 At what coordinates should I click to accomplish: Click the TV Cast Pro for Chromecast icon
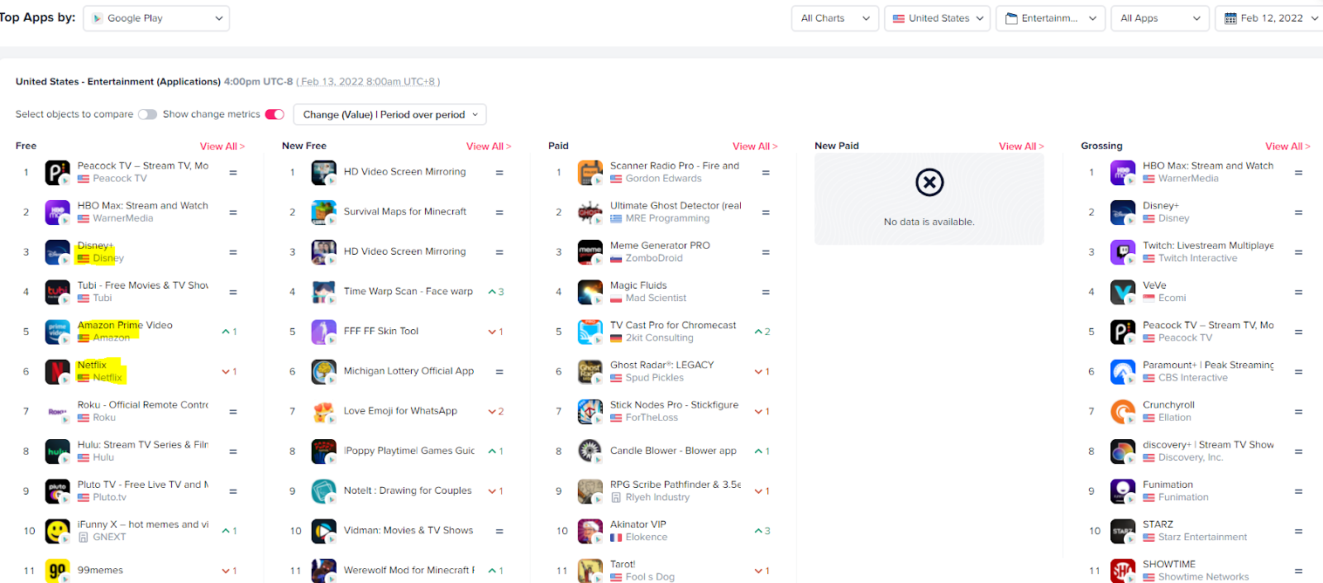590,332
